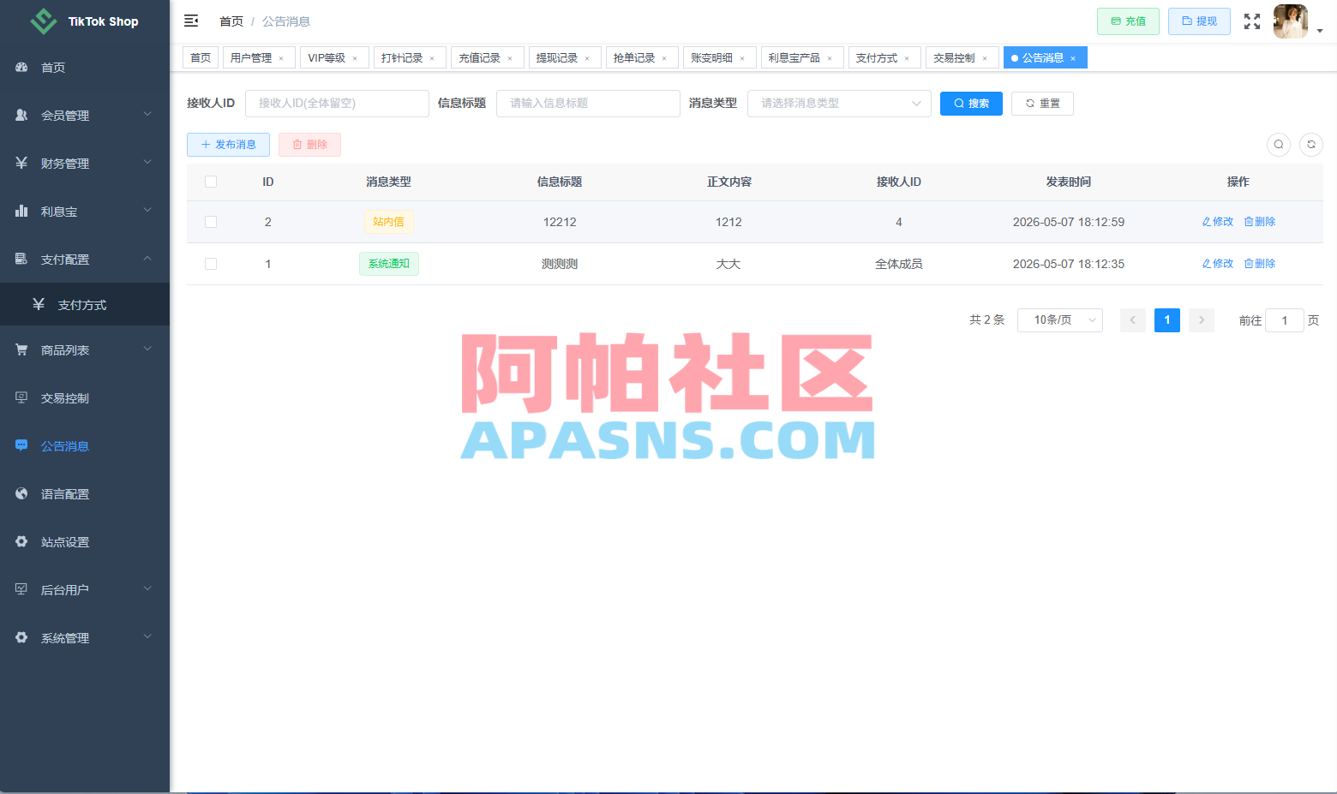1337x794 pixels.
Task: Toggle fullscreen mode icon
Action: pyautogui.click(x=1252, y=21)
